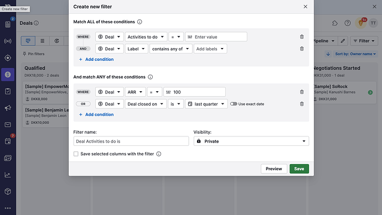Open the Insights chart icon in sidebar
Screen dimensions: 382x215
[8, 175]
